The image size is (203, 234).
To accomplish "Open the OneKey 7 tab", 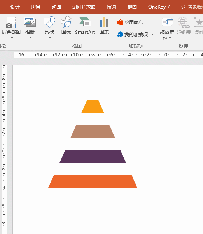I will 159,7.
